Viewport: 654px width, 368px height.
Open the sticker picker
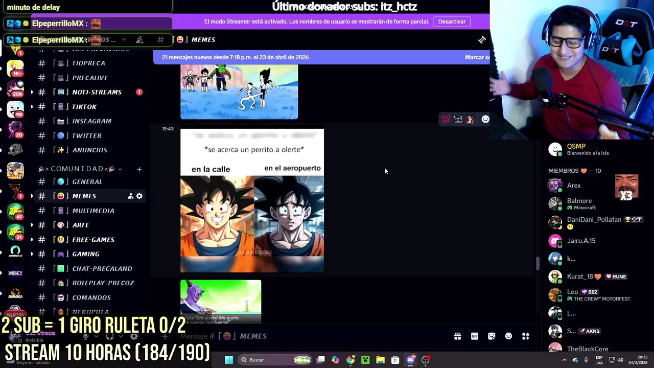pos(492,336)
